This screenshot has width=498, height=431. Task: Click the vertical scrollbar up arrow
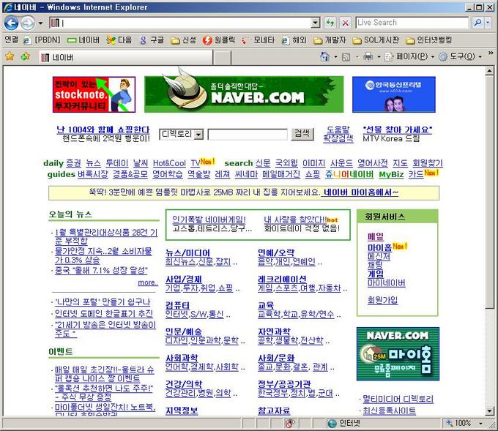click(489, 71)
